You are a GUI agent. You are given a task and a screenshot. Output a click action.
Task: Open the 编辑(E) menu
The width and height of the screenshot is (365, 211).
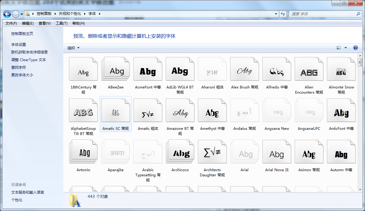pos(28,23)
